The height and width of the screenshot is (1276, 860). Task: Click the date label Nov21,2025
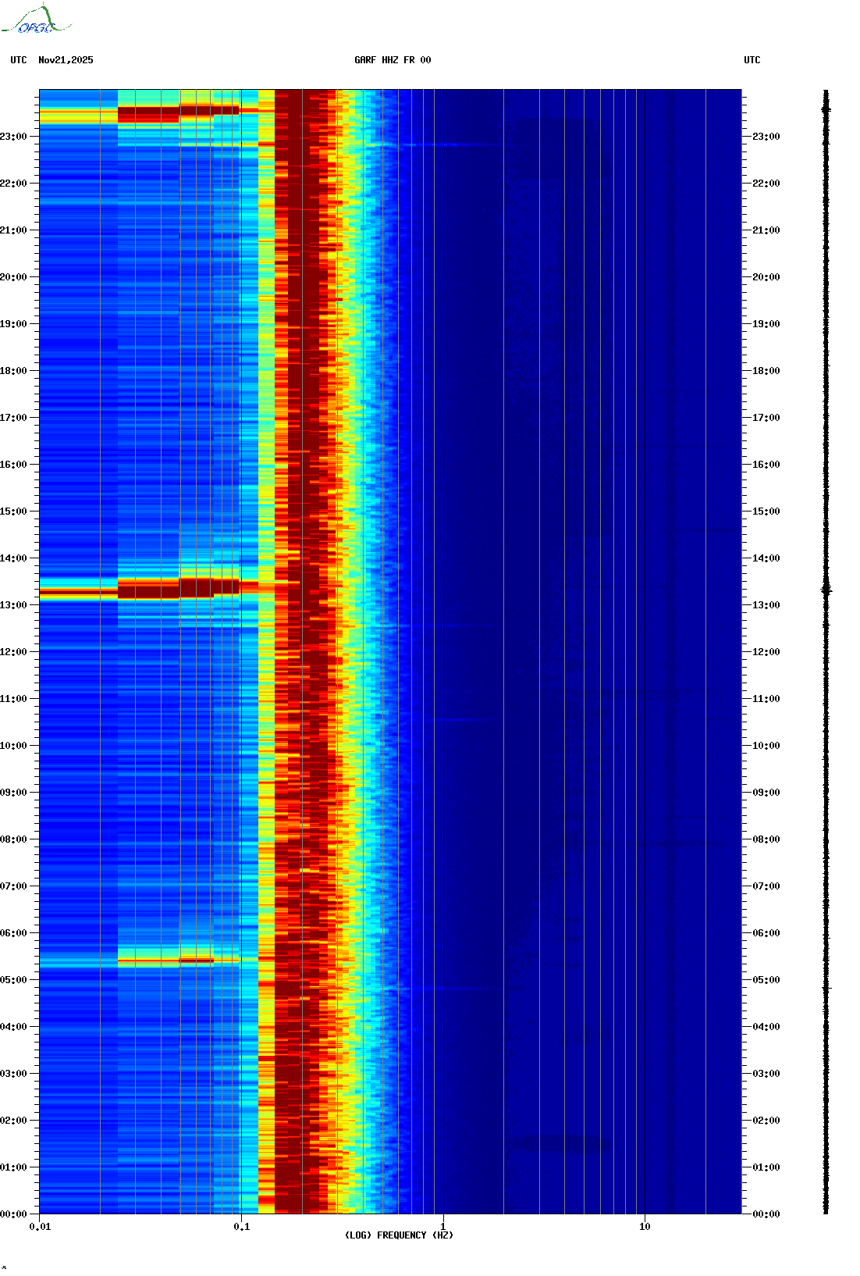point(66,60)
